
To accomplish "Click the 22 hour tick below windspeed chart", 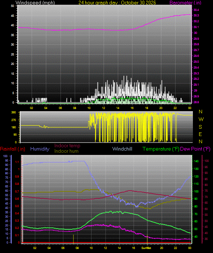I will coord(175,108).
